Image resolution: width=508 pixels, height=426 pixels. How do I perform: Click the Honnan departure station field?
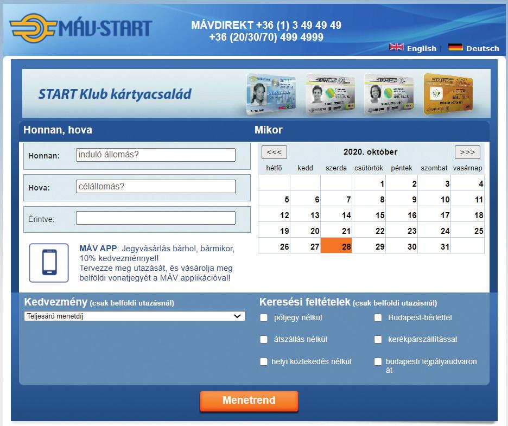[156, 155]
